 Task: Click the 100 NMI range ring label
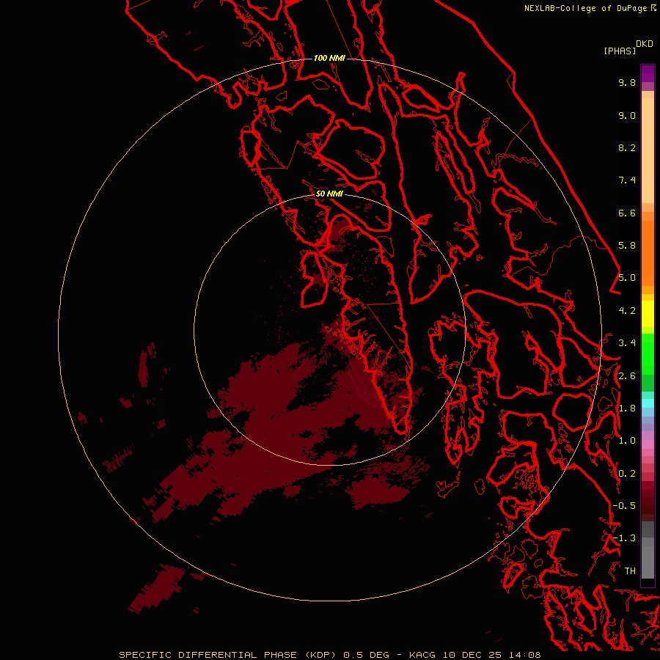click(x=329, y=58)
